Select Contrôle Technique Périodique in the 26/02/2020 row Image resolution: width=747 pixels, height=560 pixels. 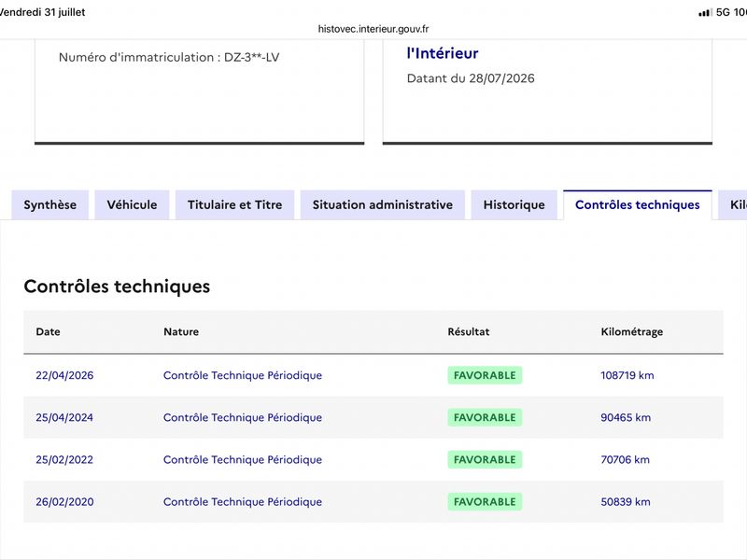[x=243, y=502]
